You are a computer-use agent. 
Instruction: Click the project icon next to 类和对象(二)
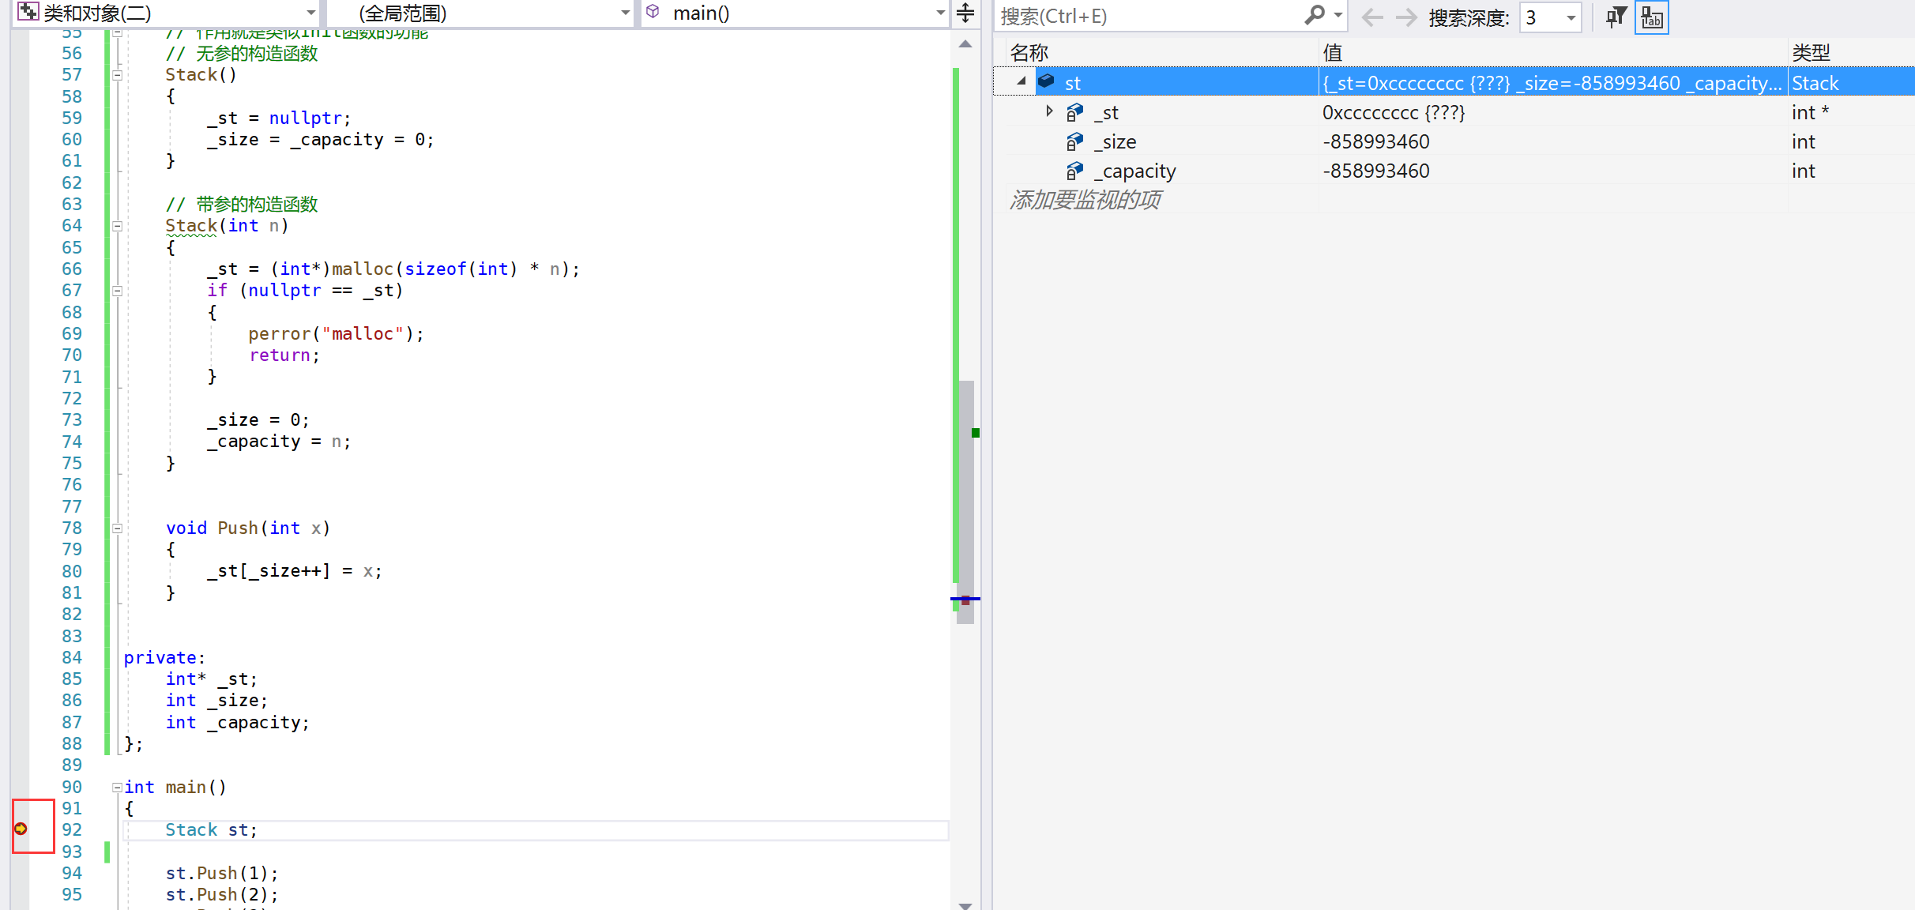pyautogui.click(x=28, y=12)
